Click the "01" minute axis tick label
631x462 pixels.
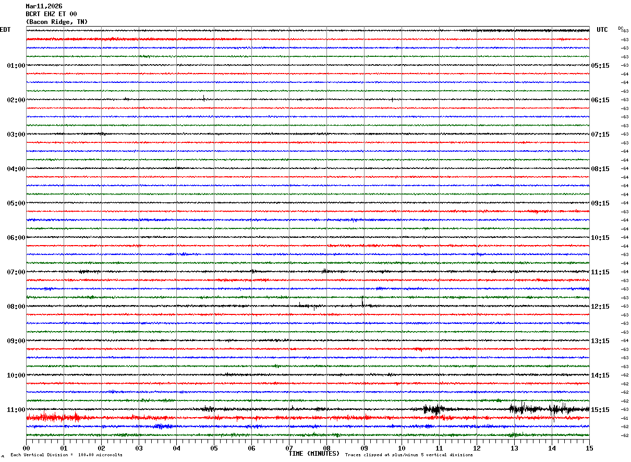click(64, 448)
